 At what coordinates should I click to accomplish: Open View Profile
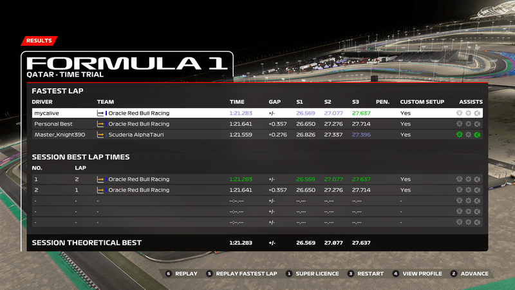click(x=417, y=273)
